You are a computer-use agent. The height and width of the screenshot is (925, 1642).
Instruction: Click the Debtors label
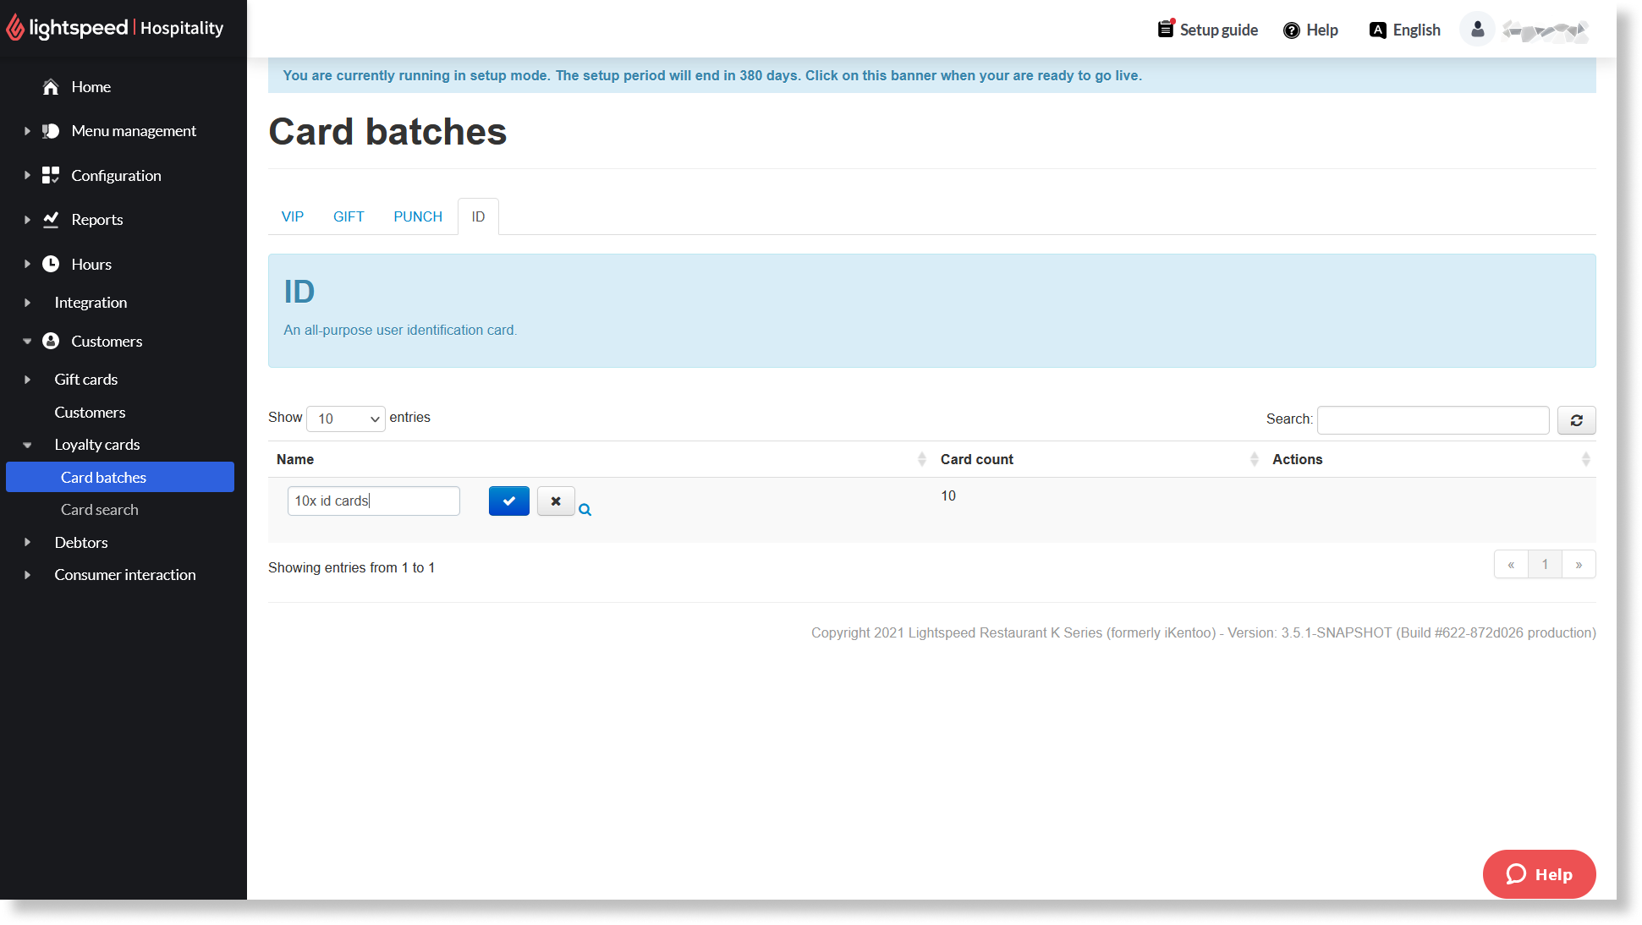tap(81, 542)
